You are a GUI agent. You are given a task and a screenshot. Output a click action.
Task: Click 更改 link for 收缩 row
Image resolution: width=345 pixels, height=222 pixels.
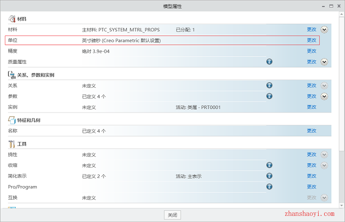[312, 165]
